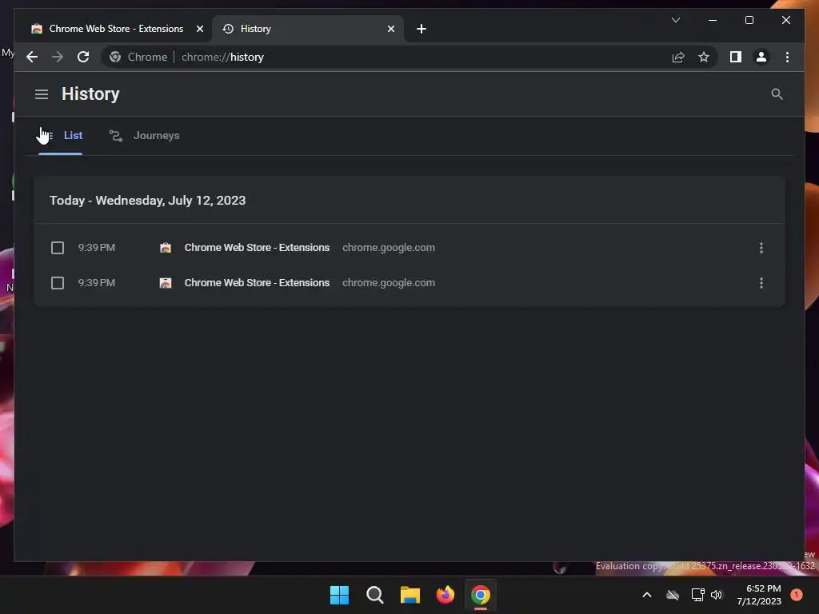Launch Firefox from the taskbar

click(x=445, y=595)
